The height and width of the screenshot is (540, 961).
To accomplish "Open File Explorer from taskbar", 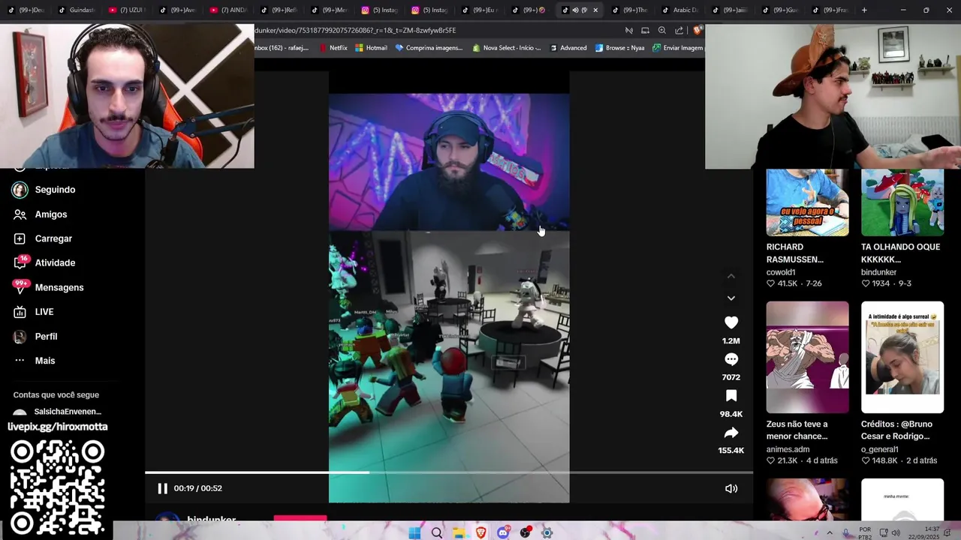I will 459,532.
